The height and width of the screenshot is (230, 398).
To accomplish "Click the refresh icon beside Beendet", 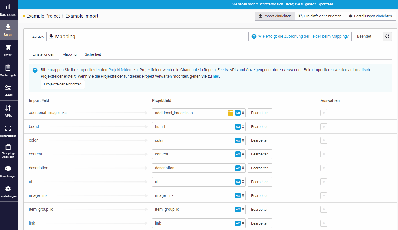I will (x=387, y=36).
